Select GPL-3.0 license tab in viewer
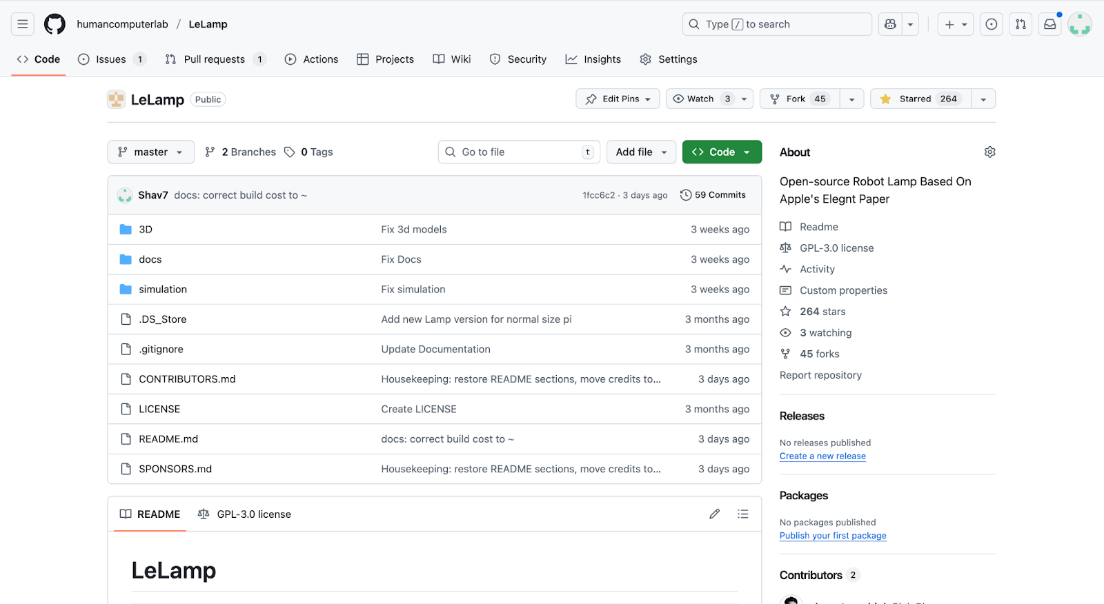Viewport: 1104px width, 604px height. pyautogui.click(x=244, y=514)
